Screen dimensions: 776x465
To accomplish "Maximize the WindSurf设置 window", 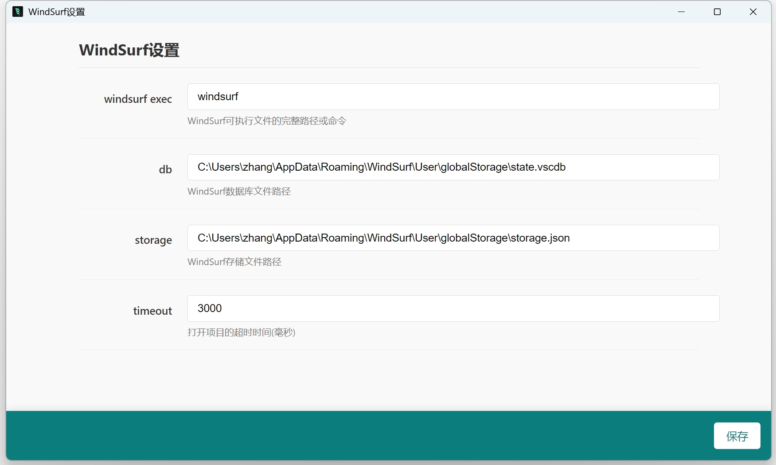I will pyautogui.click(x=717, y=12).
